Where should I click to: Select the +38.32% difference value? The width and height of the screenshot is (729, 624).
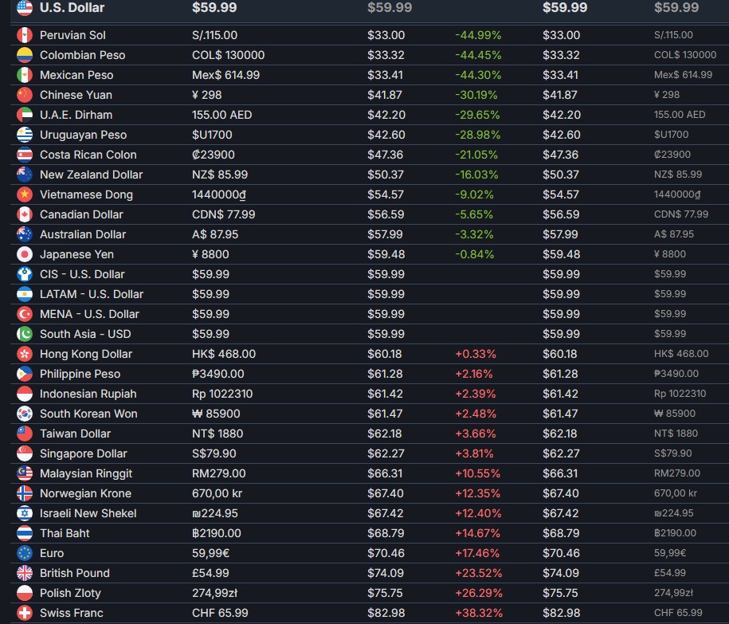pyautogui.click(x=479, y=613)
